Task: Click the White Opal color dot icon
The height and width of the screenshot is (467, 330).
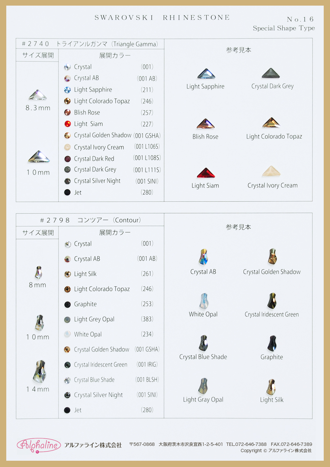Action: click(x=67, y=334)
